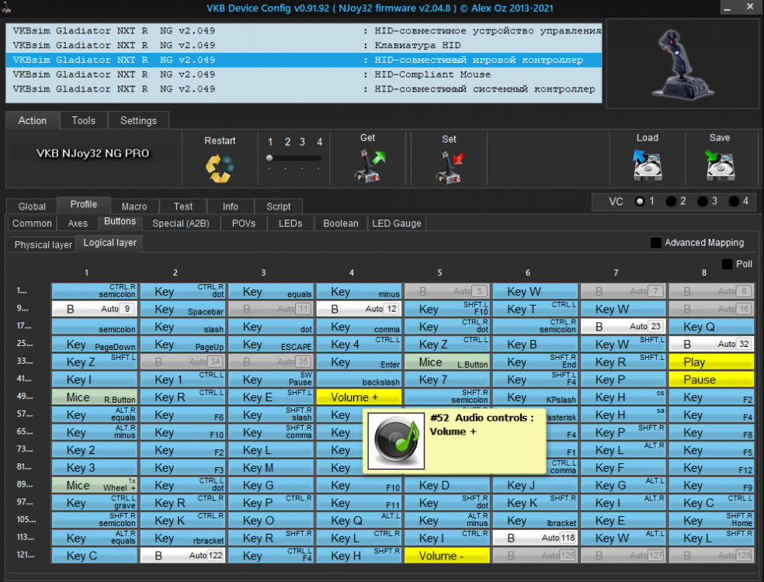Click the Get settings joystick icon
Screen dimensions: 764x582
[368, 165]
